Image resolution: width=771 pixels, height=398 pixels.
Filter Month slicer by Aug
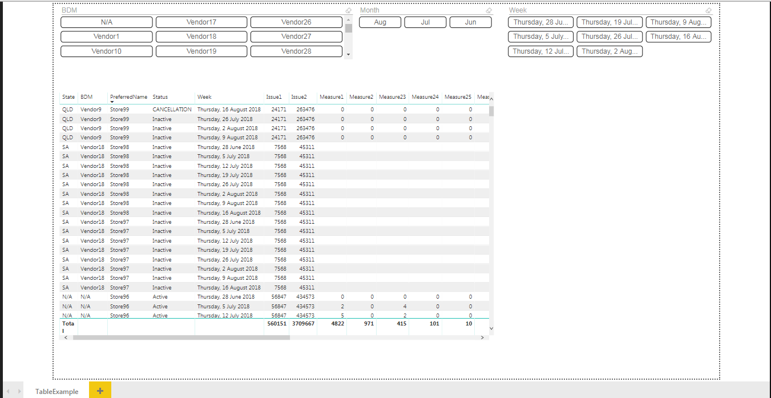[380, 22]
